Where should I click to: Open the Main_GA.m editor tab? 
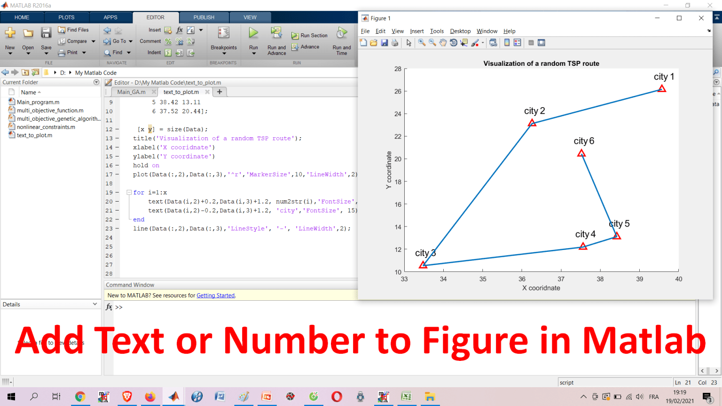(131, 92)
